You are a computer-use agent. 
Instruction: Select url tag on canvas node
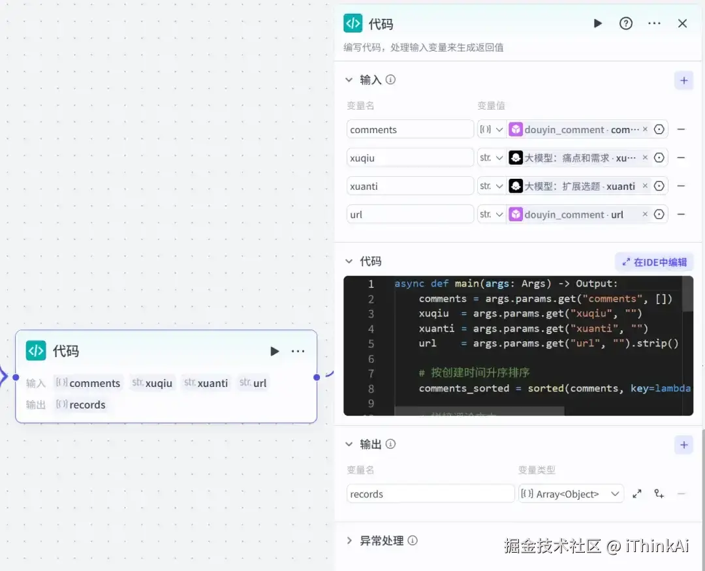pos(253,383)
